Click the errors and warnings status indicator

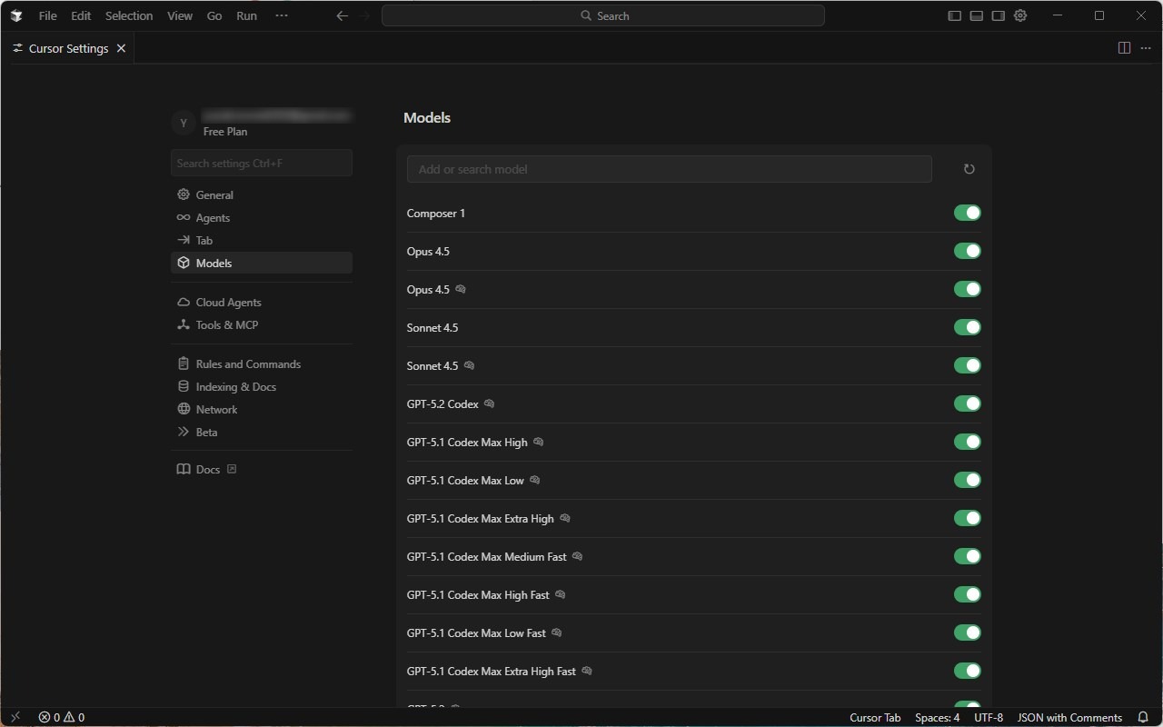[61, 717]
